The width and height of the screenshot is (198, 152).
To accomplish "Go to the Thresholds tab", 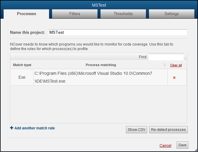I will pos(123,14).
